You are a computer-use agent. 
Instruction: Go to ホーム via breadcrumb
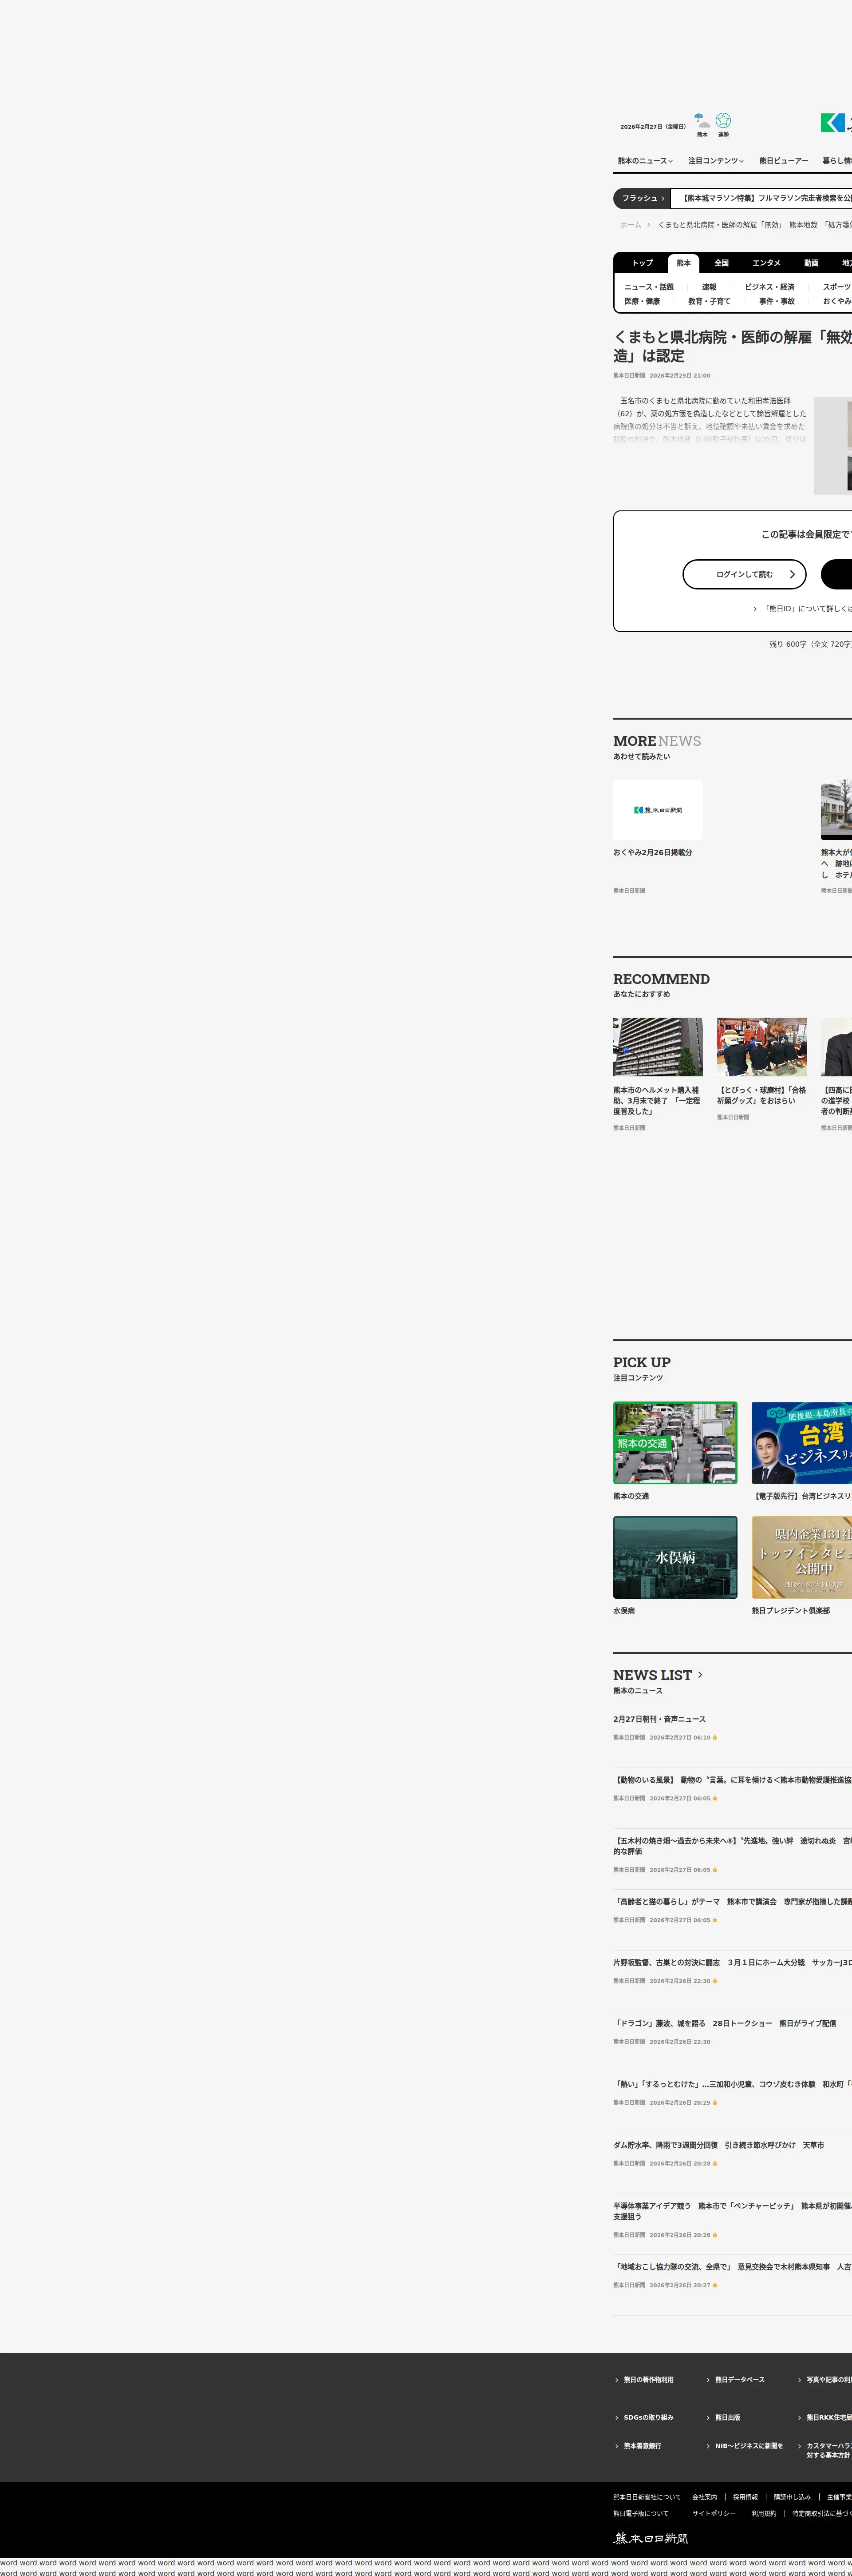[x=630, y=225]
